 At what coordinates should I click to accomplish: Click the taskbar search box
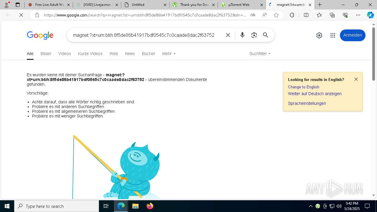point(57,206)
